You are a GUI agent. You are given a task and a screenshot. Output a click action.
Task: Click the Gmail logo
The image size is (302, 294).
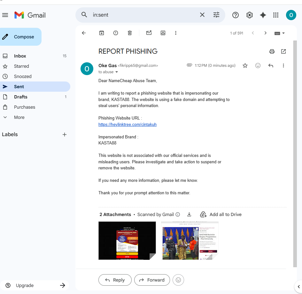30,15
